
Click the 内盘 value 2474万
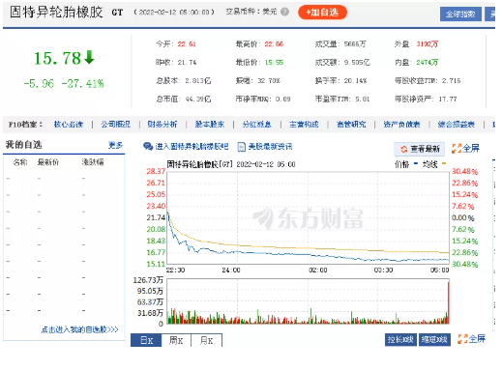(428, 63)
